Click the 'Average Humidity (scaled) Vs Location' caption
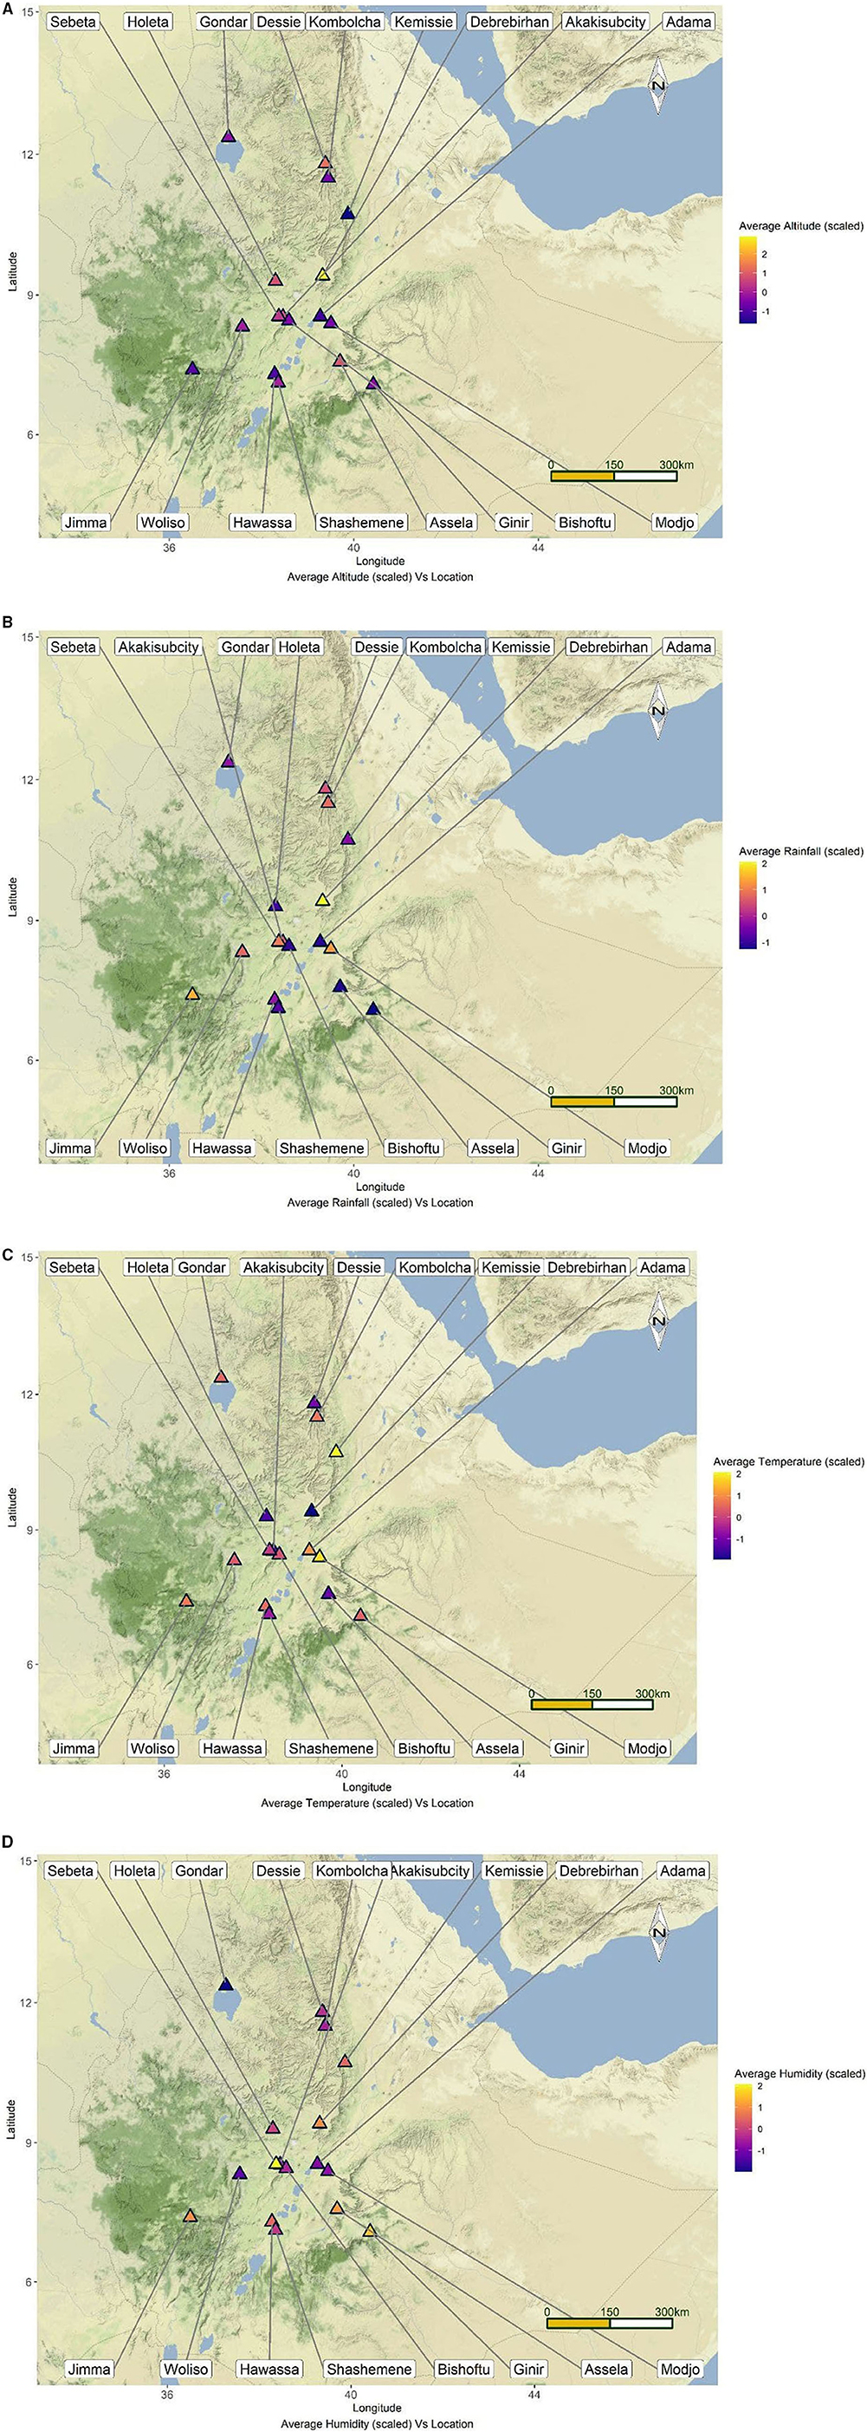 378,2423
